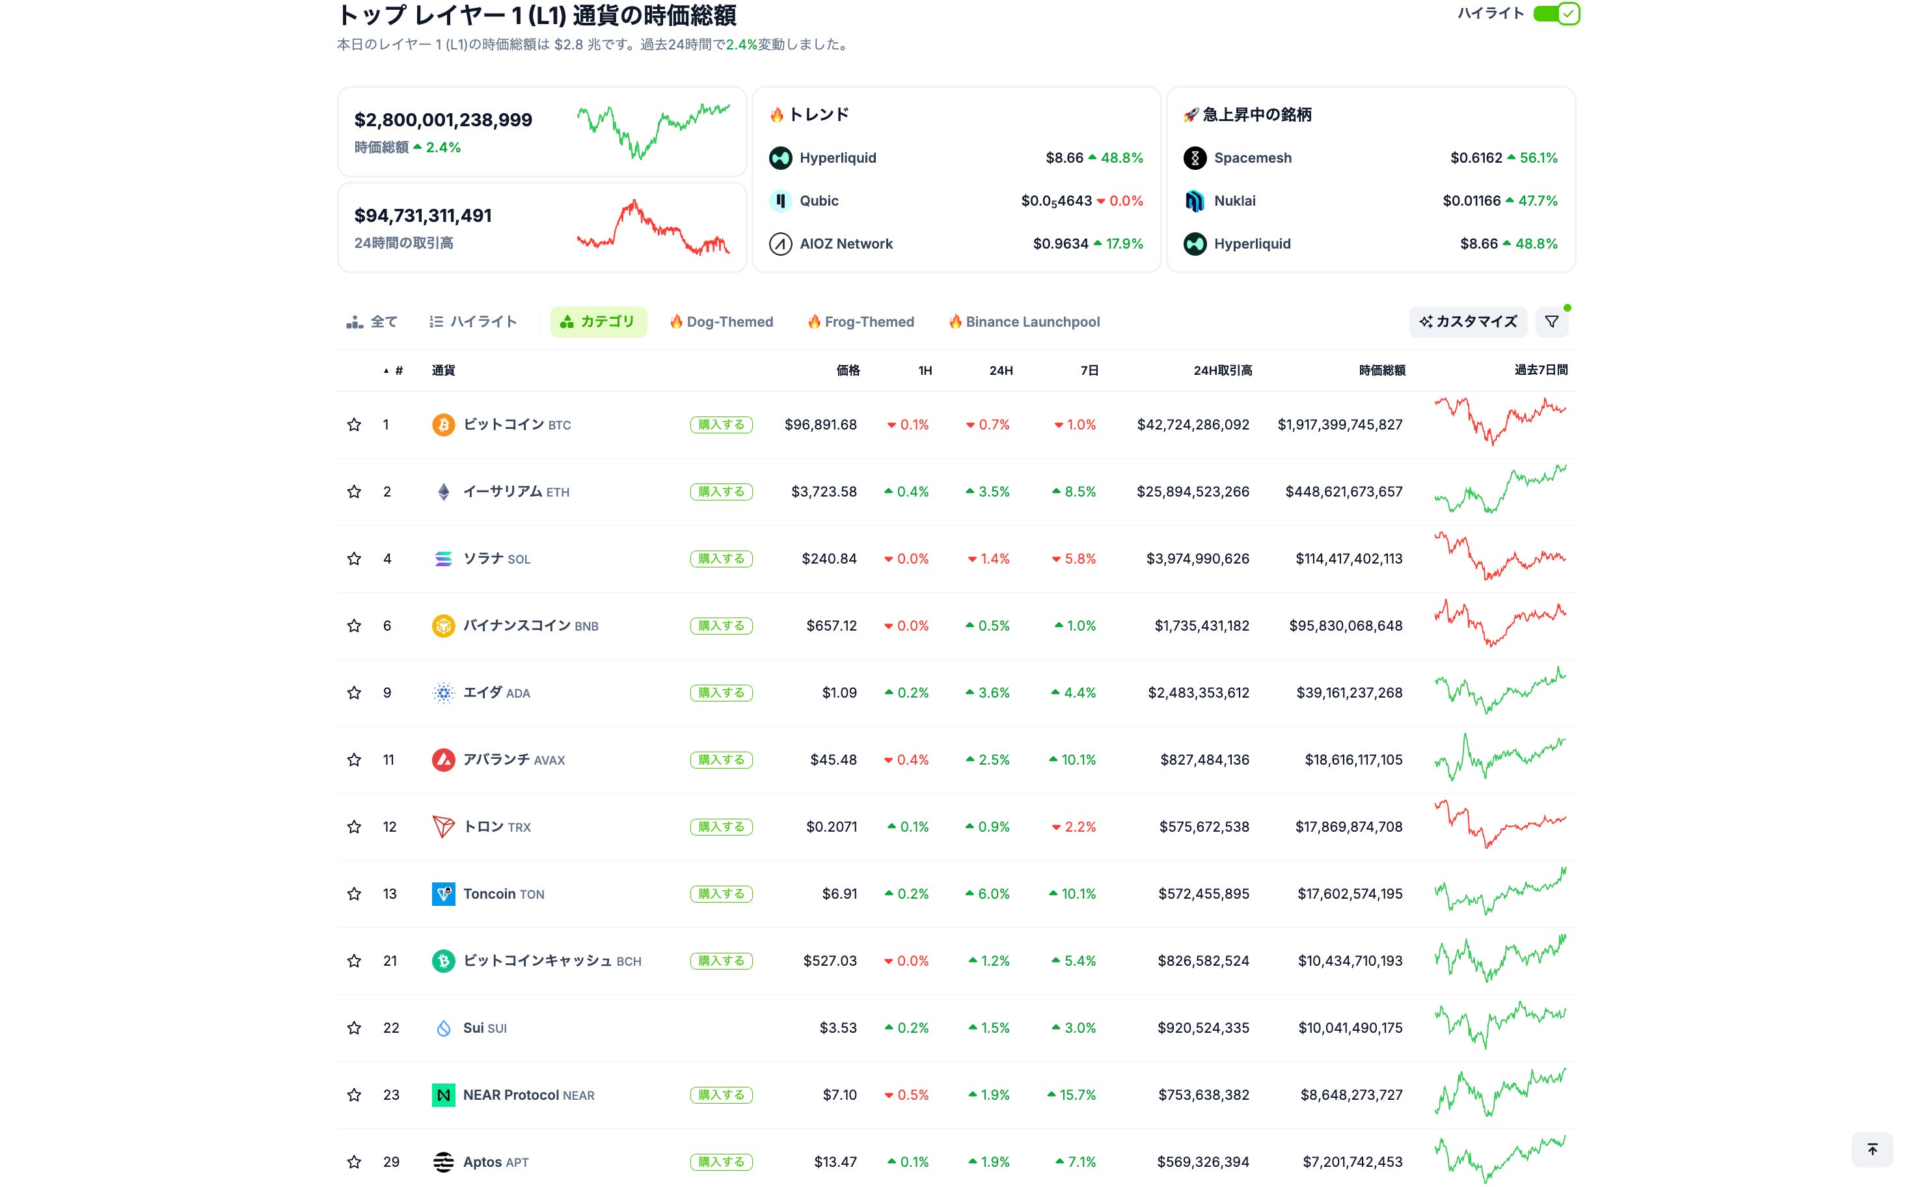Click 購入する button for イーサリアム
This screenshot has height=1187, width=1913.
[x=720, y=491]
